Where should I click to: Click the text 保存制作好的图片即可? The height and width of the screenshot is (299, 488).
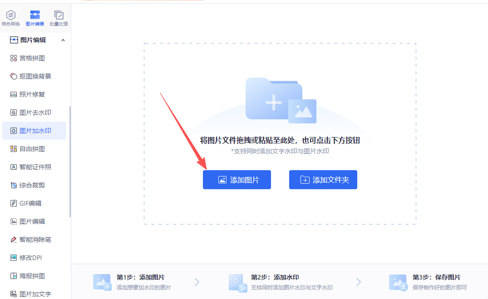click(440, 288)
